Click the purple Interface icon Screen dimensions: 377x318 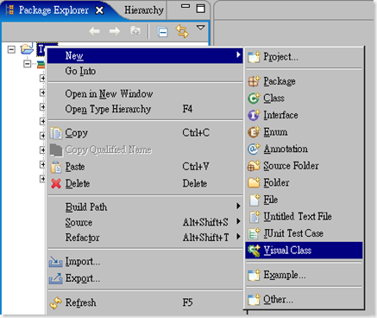tap(254, 115)
